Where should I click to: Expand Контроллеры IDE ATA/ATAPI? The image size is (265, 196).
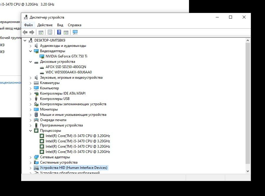point(31,94)
